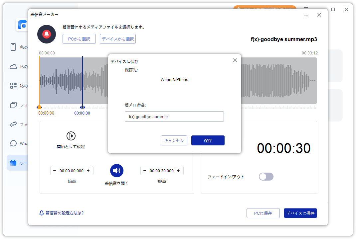Open the transfer arrows sidebar item
The height and width of the screenshot is (239, 356).
[13, 124]
